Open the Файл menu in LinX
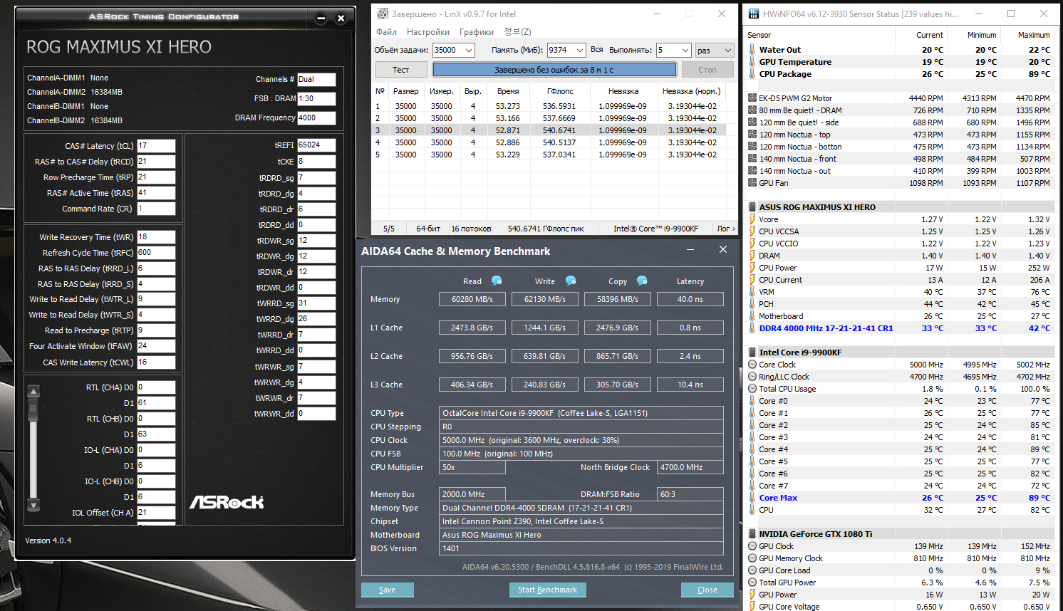 [x=387, y=32]
